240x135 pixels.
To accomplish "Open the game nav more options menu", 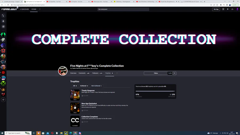I will pos(117,73).
